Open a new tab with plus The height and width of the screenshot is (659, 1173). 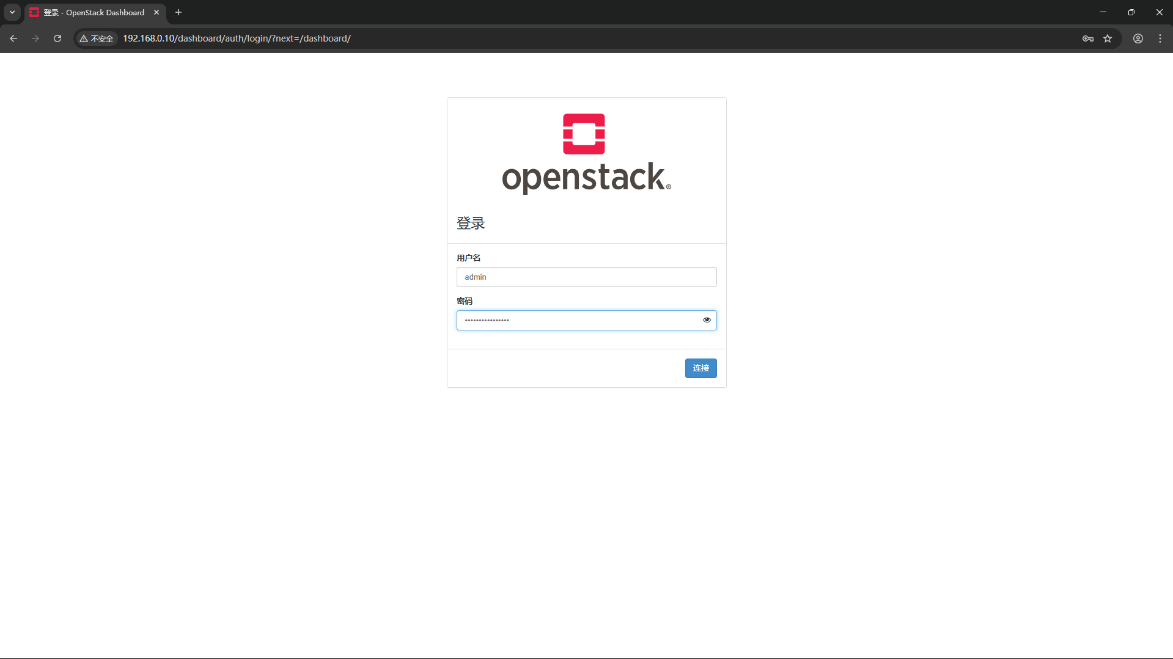(x=178, y=12)
